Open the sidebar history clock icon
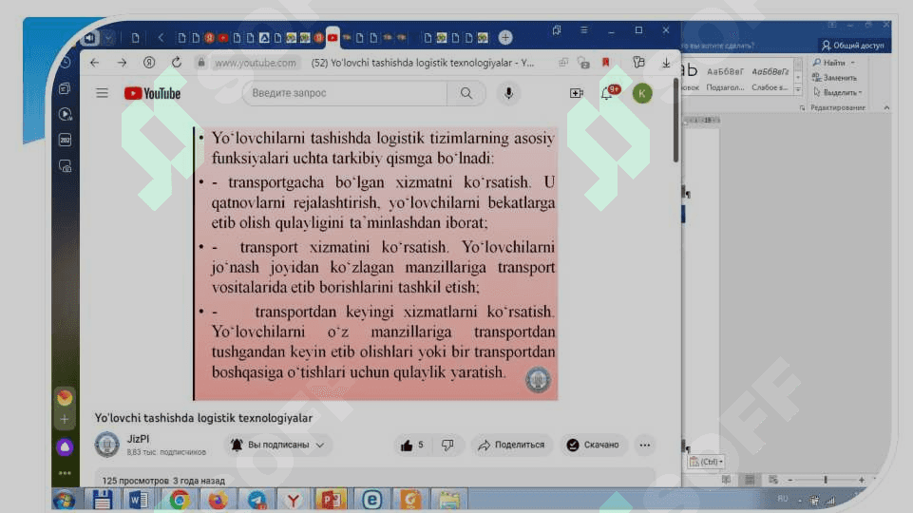 coord(66,63)
